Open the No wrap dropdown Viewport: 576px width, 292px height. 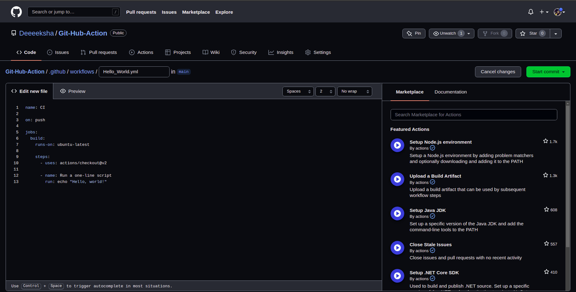pos(355,91)
